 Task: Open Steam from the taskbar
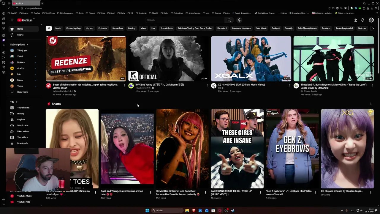coord(233,210)
